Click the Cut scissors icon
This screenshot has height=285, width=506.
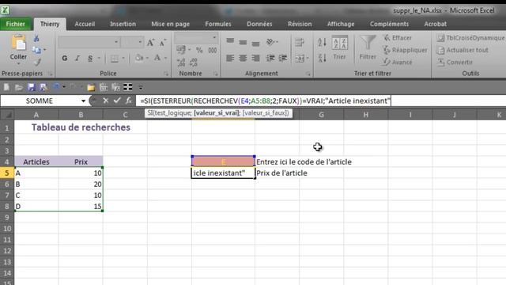36,39
